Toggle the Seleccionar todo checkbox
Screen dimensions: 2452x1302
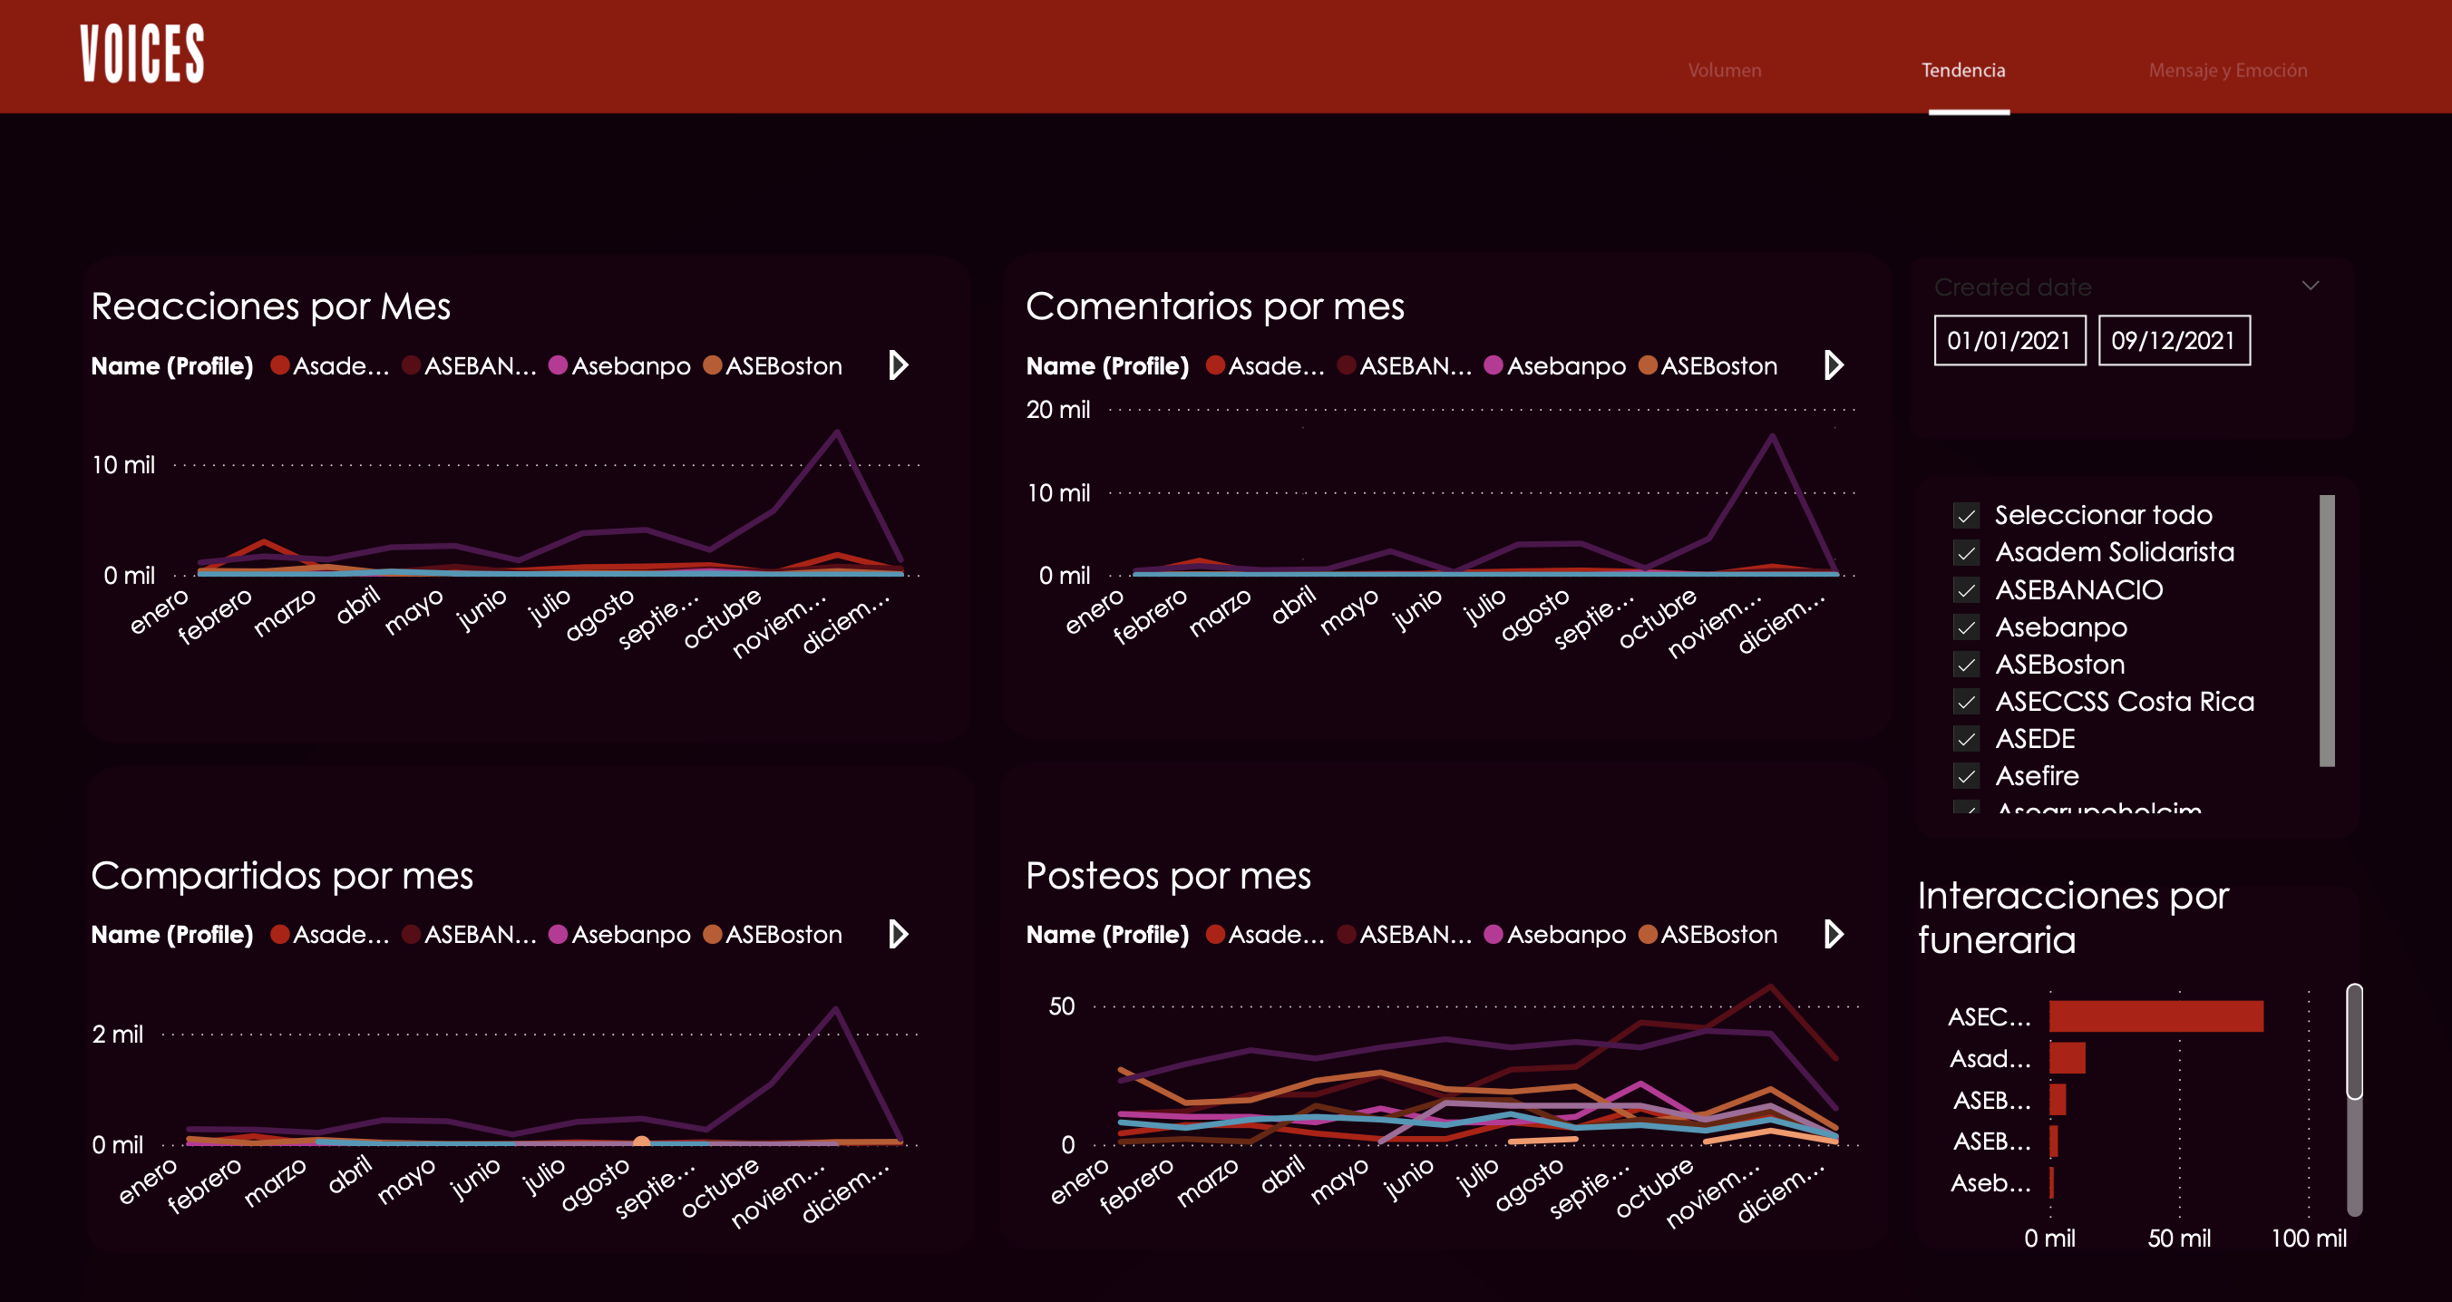click(1967, 516)
